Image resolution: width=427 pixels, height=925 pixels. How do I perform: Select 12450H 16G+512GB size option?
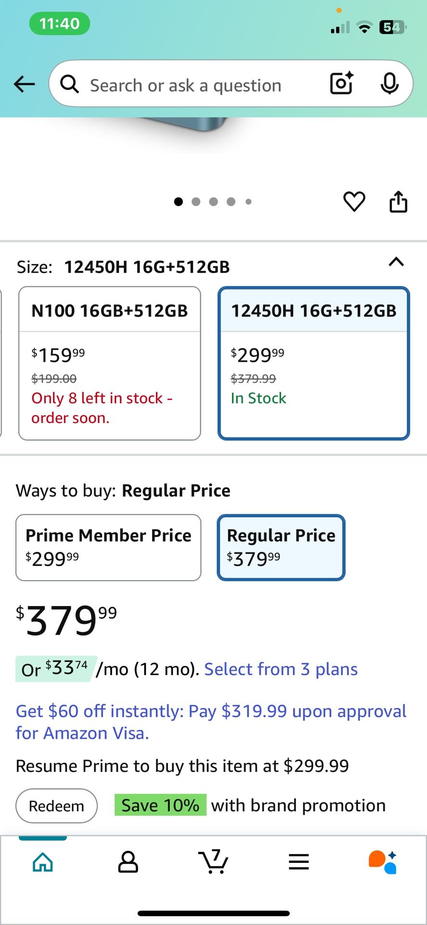tap(314, 363)
